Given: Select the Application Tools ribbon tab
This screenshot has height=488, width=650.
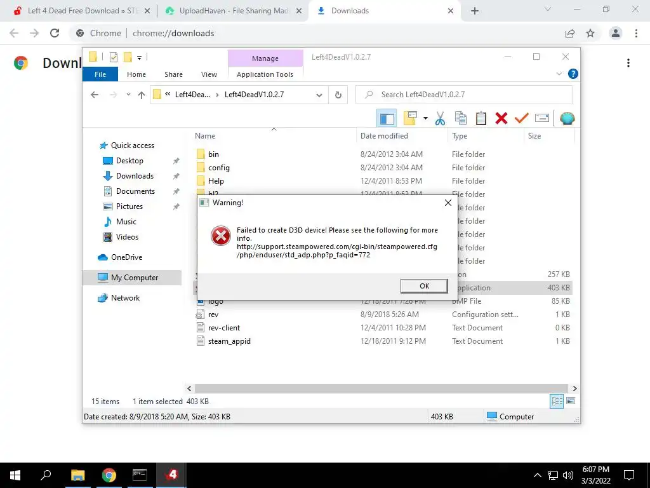Looking at the screenshot, I should tap(265, 74).
